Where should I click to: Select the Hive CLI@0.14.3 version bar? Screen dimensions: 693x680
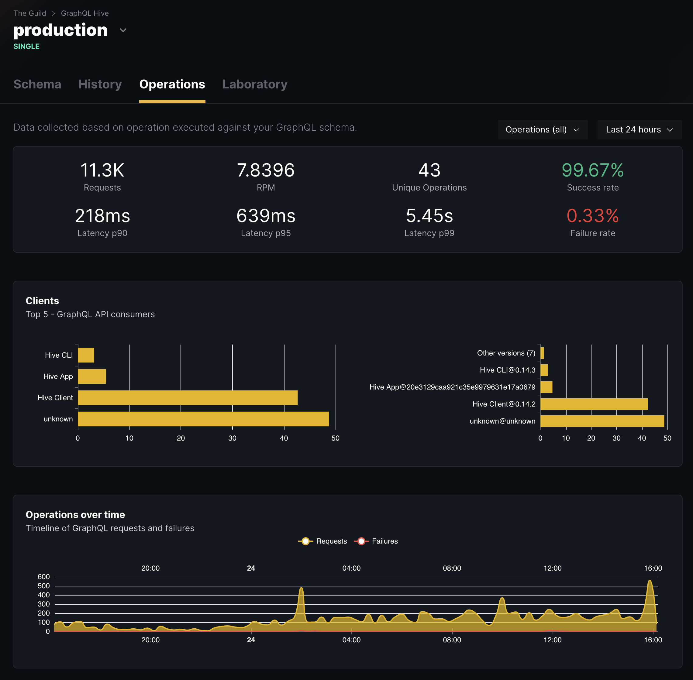[544, 370]
